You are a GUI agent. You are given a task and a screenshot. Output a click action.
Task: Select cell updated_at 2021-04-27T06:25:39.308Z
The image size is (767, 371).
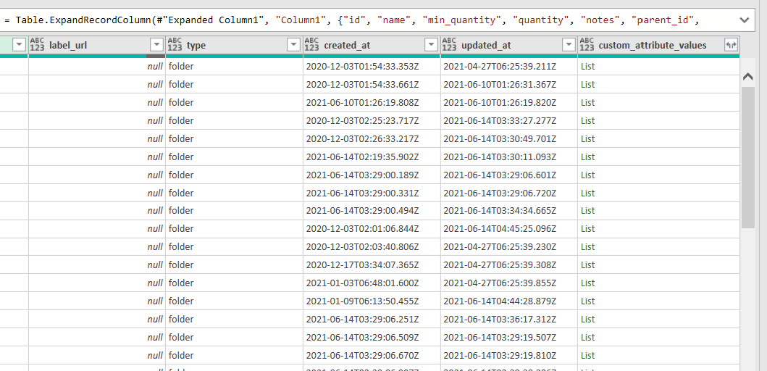pyautogui.click(x=509, y=264)
